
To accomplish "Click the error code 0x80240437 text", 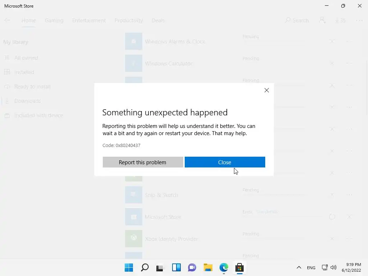I will 128,145.
